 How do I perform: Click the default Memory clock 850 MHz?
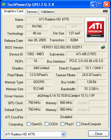[66, 110]
